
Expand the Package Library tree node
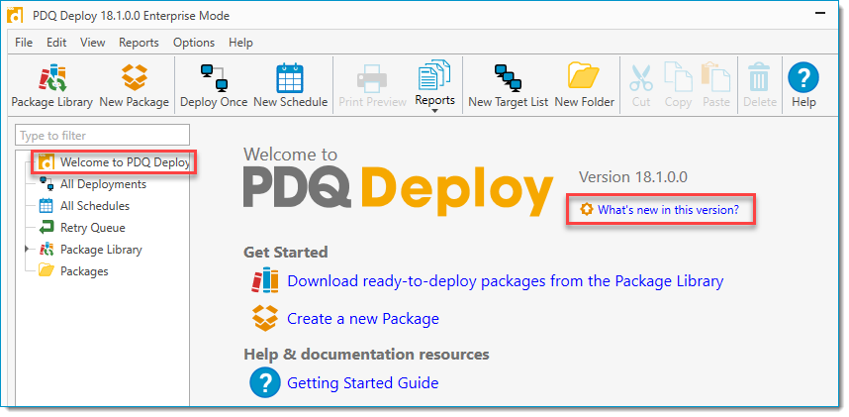coord(27,250)
